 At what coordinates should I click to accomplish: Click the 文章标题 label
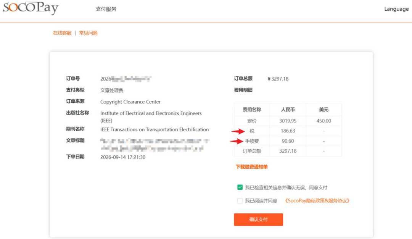pyautogui.click(x=75, y=140)
